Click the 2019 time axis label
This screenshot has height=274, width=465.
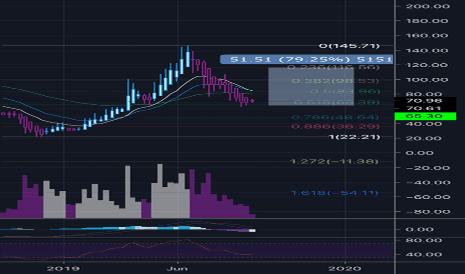[x=63, y=269]
